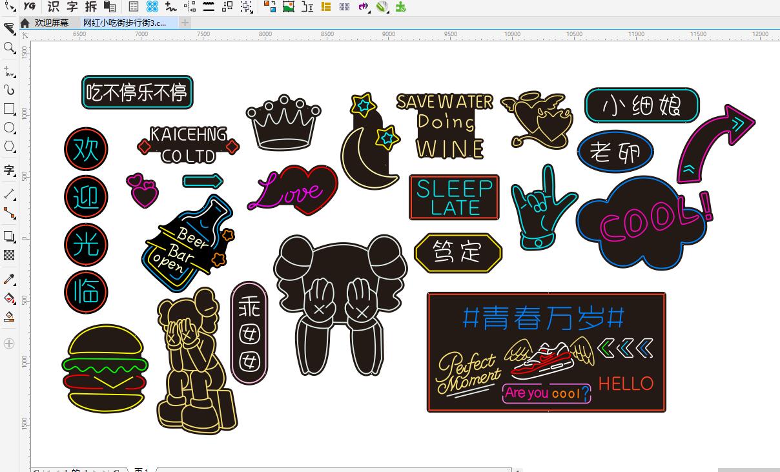Image resolution: width=780 pixels, height=472 pixels.
Task: Select the Artistic Media tool
Action: 9,90
